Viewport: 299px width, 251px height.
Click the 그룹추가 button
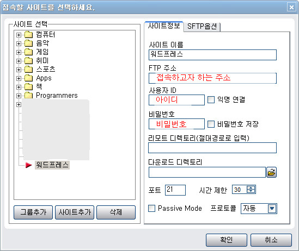33,212
